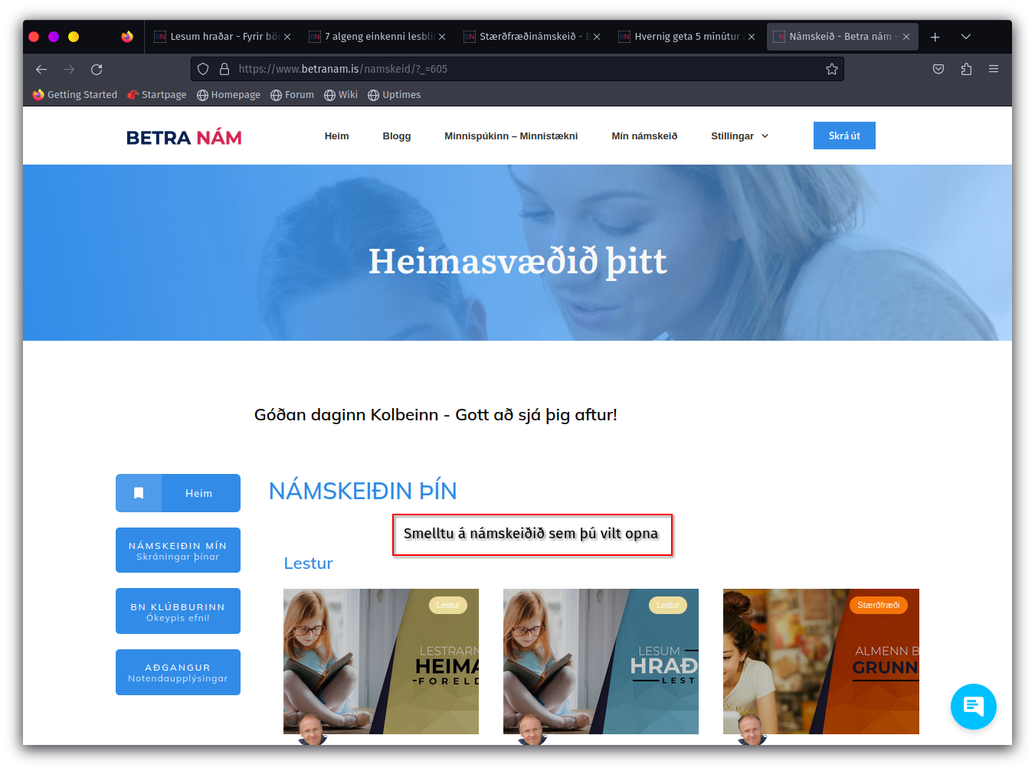Click the 'Lestur' category heading
Viewport: 1035px width, 771px height.
[x=308, y=564]
